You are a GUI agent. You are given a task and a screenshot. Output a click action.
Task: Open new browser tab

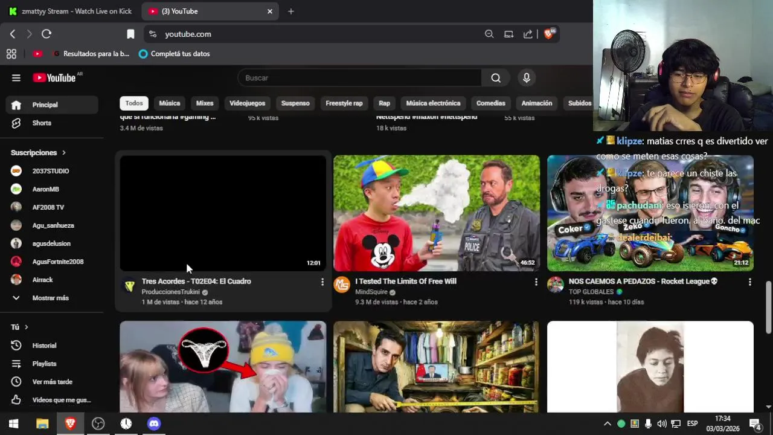coord(290,11)
